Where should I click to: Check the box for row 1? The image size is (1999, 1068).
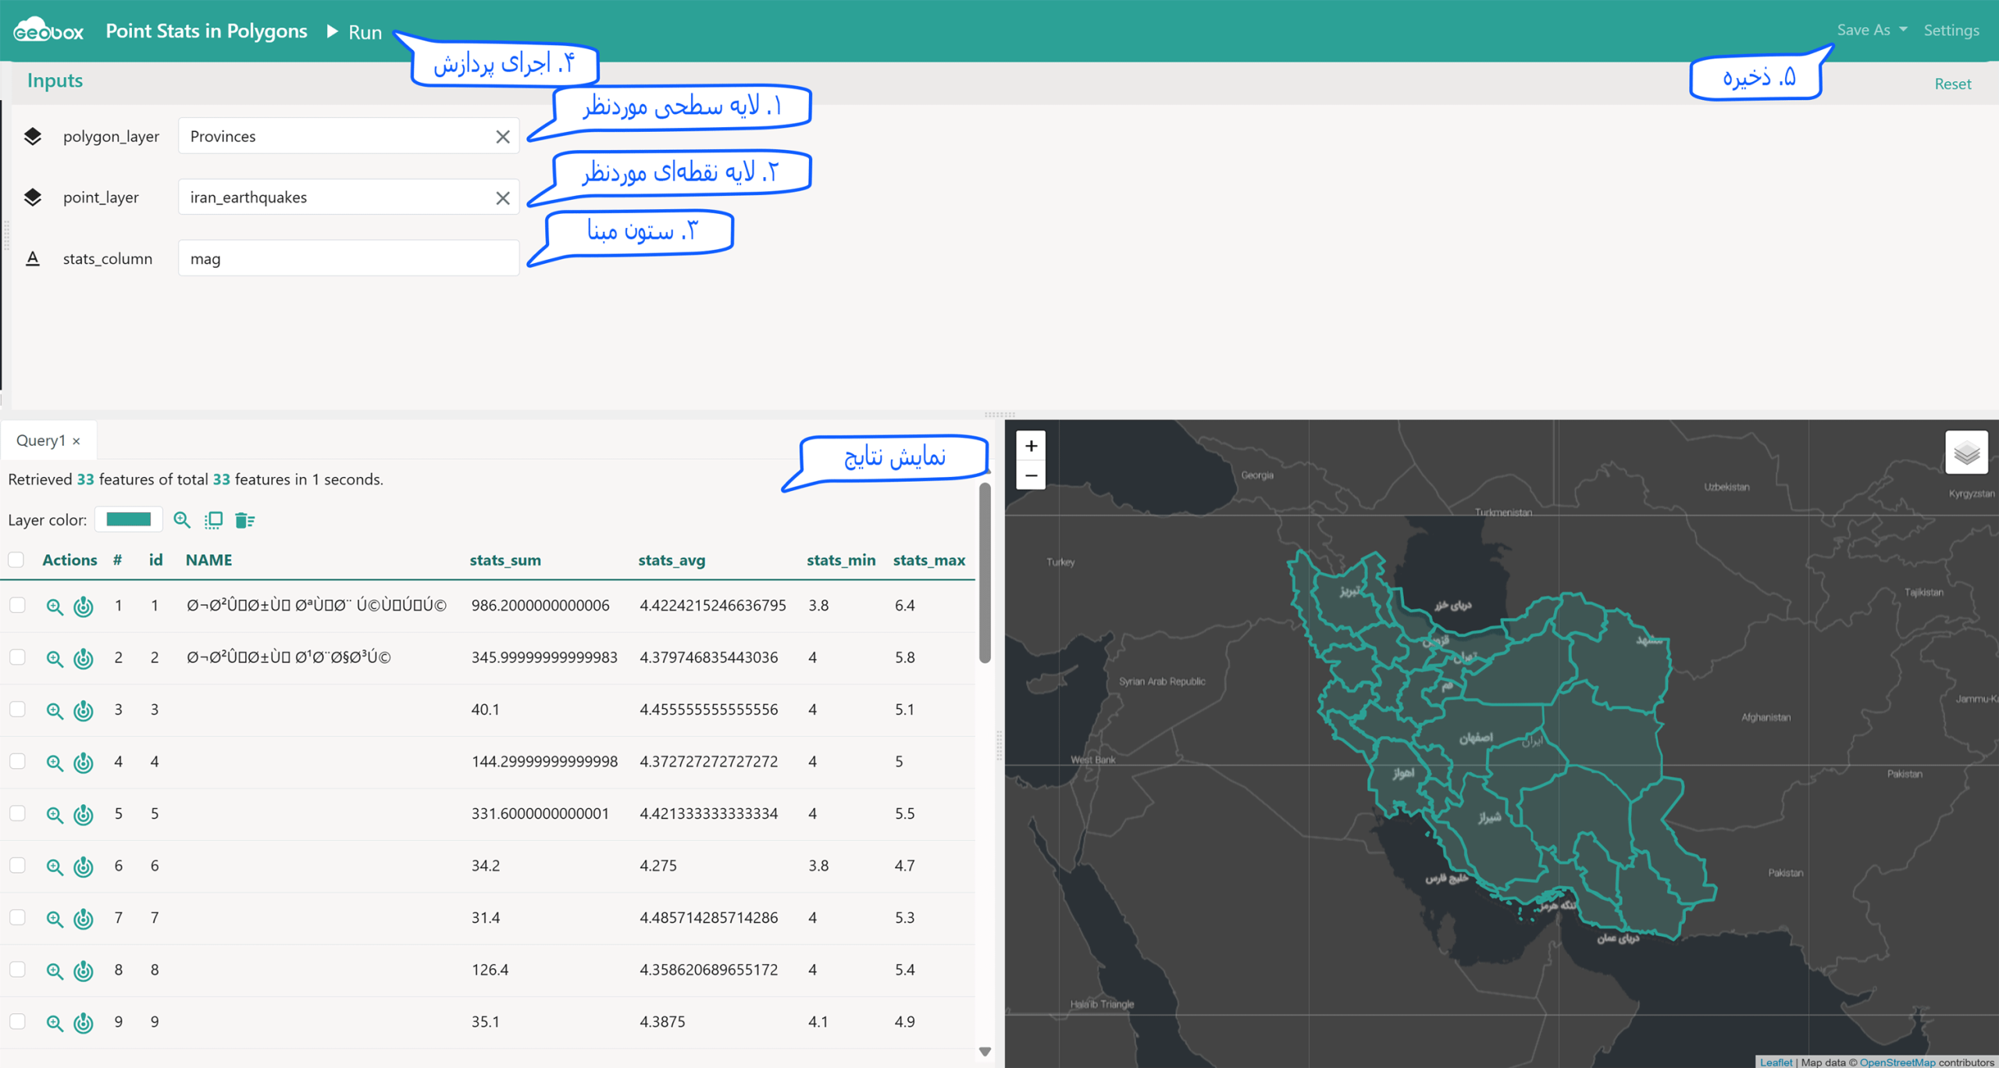click(17, 605)
